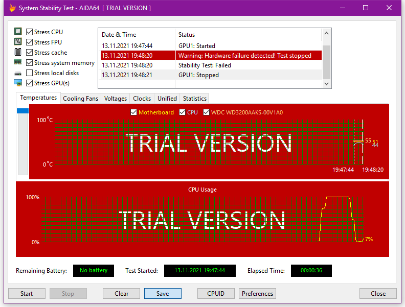Click the Status column header
405x307 pixels.
point(249,35)
